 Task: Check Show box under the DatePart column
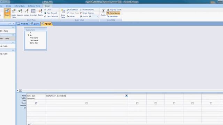pos(87,103)
